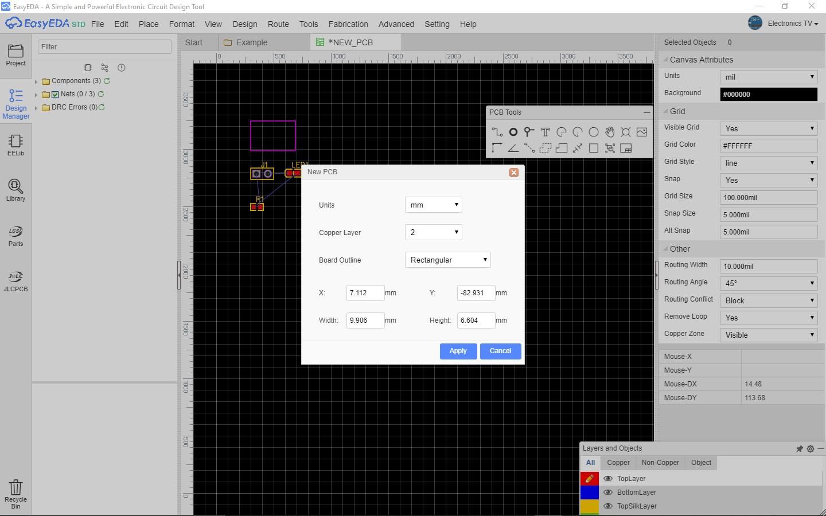The image size is (826, 516).
Task: Open the Routing Angle dropdown
Action: coord(769,283)
